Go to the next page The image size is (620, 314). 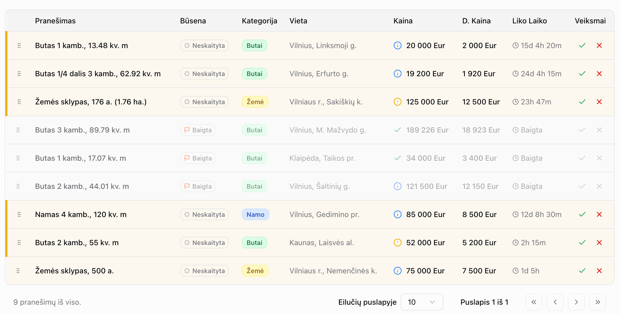pos(576,302)
